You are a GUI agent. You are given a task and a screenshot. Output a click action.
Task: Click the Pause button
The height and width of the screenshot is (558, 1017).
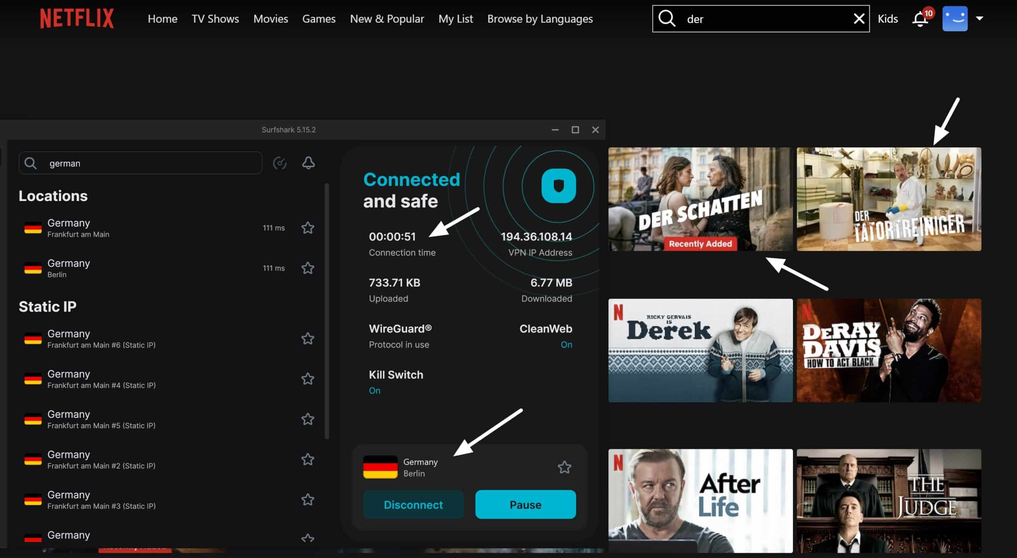click(x=526, y=504)
